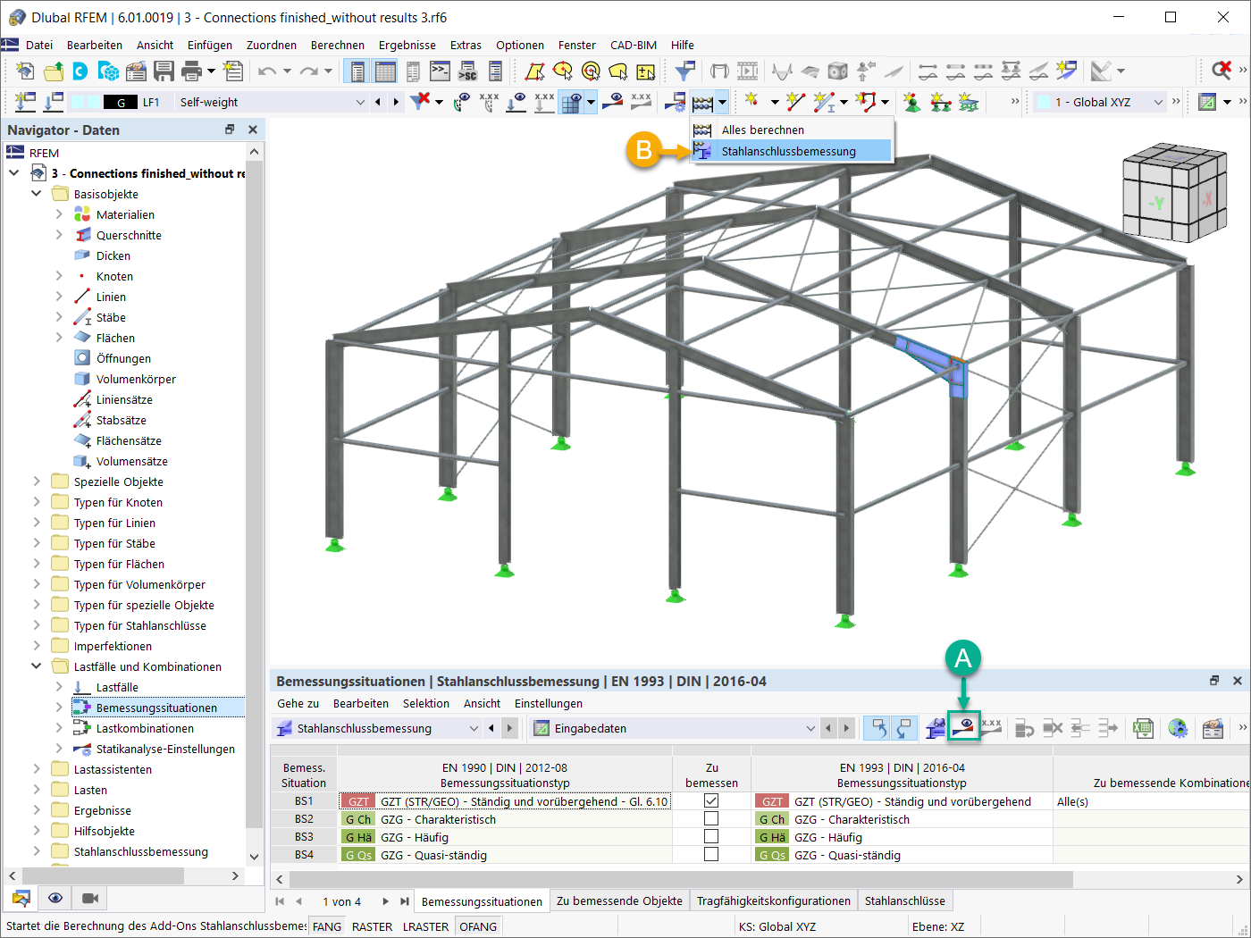Open the Datei menu
Image resolution: width=1251 pixels, height=938 pixels.
coord(39,45)
